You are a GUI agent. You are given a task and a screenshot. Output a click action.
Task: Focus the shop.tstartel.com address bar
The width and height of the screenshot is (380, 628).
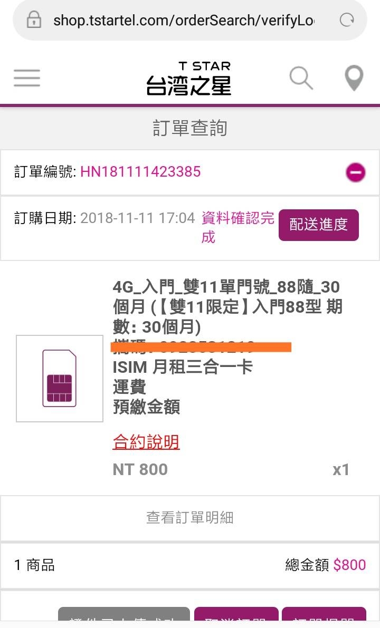[x=184, y=20]
